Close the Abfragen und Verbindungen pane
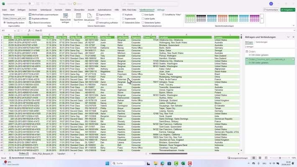Screen dimensions: 297x167 [293, 37]
